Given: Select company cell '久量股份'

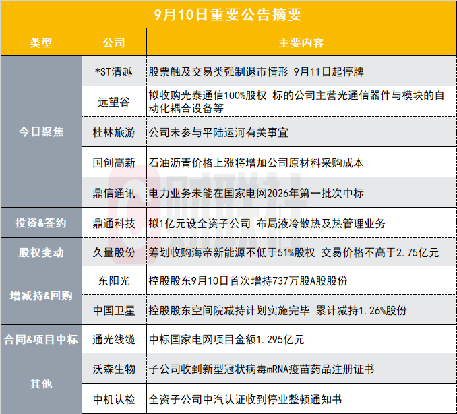Looking at the screenshot, I should click(x=114, y=252).
